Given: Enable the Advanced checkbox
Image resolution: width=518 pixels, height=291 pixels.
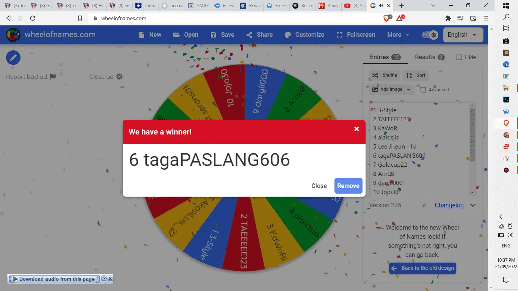Looking at the screenshot, I should (x=424, y=90).
